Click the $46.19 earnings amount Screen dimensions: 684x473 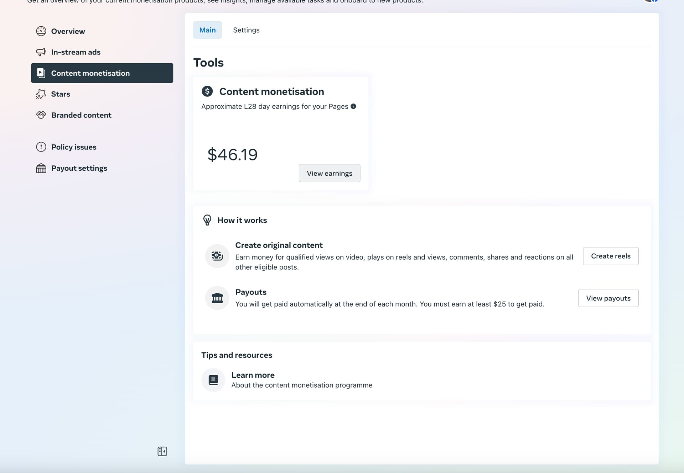(x=232, y=155)
